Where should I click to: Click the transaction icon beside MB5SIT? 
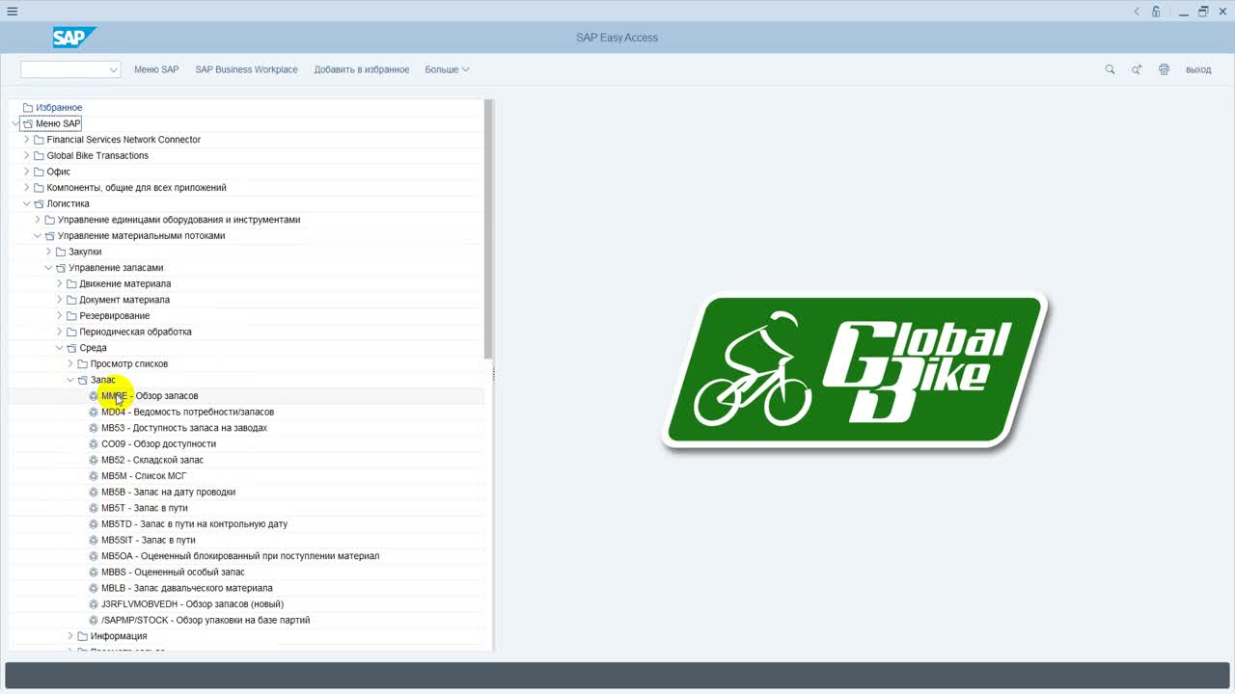pos(94,540)
